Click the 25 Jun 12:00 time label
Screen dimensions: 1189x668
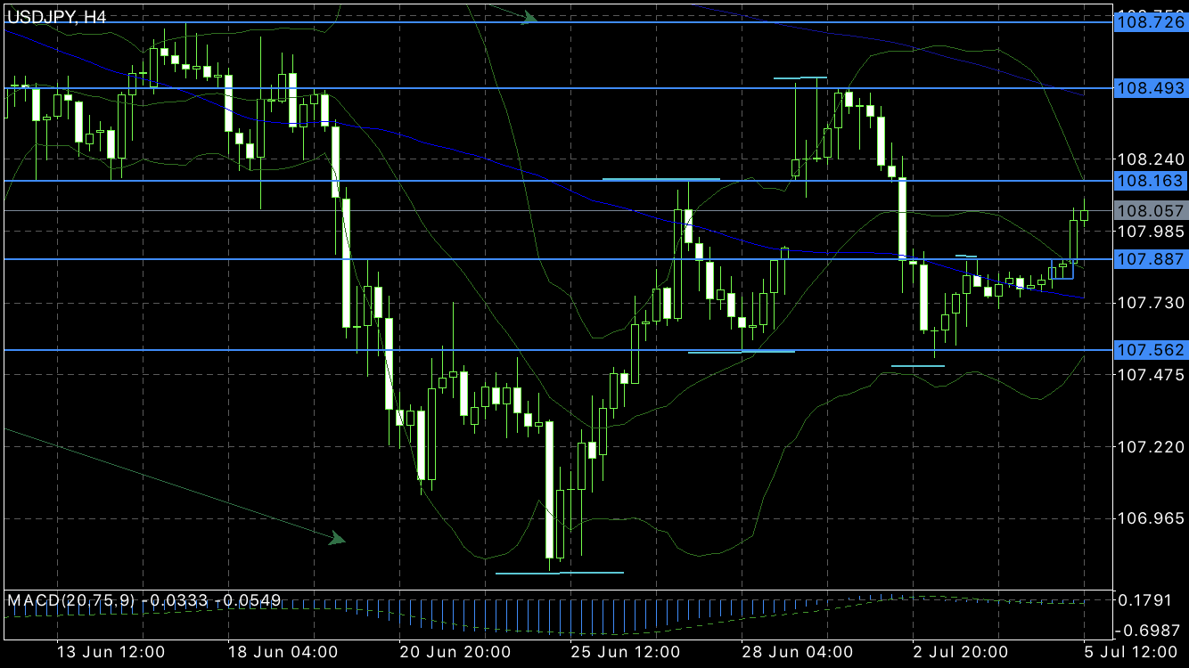[626, 652]
